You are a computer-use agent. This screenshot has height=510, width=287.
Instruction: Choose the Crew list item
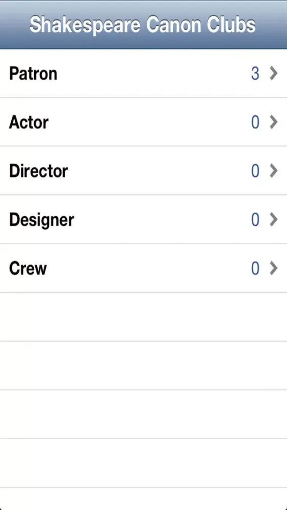(143, 268)
